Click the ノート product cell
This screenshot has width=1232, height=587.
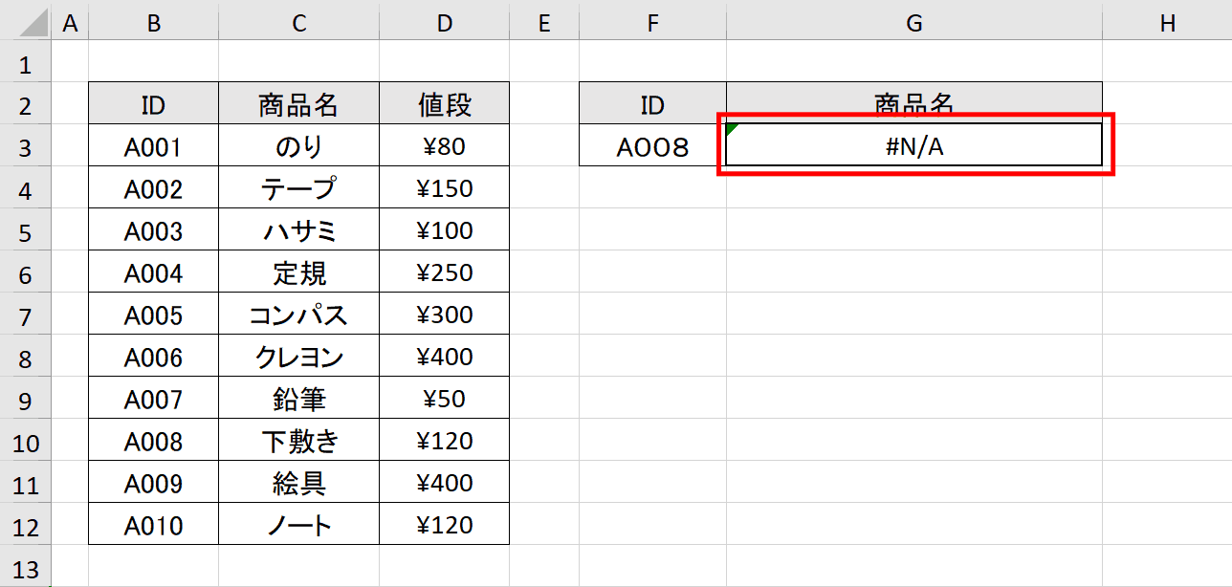point(298,524)
